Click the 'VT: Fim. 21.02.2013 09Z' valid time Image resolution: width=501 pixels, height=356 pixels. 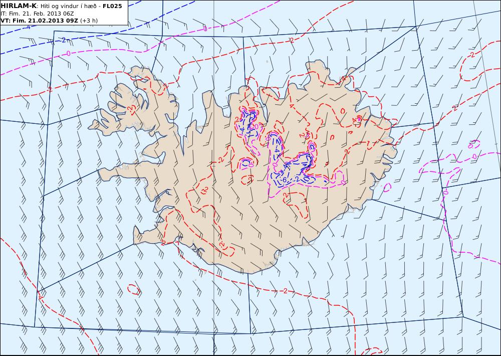pos(39,21)
